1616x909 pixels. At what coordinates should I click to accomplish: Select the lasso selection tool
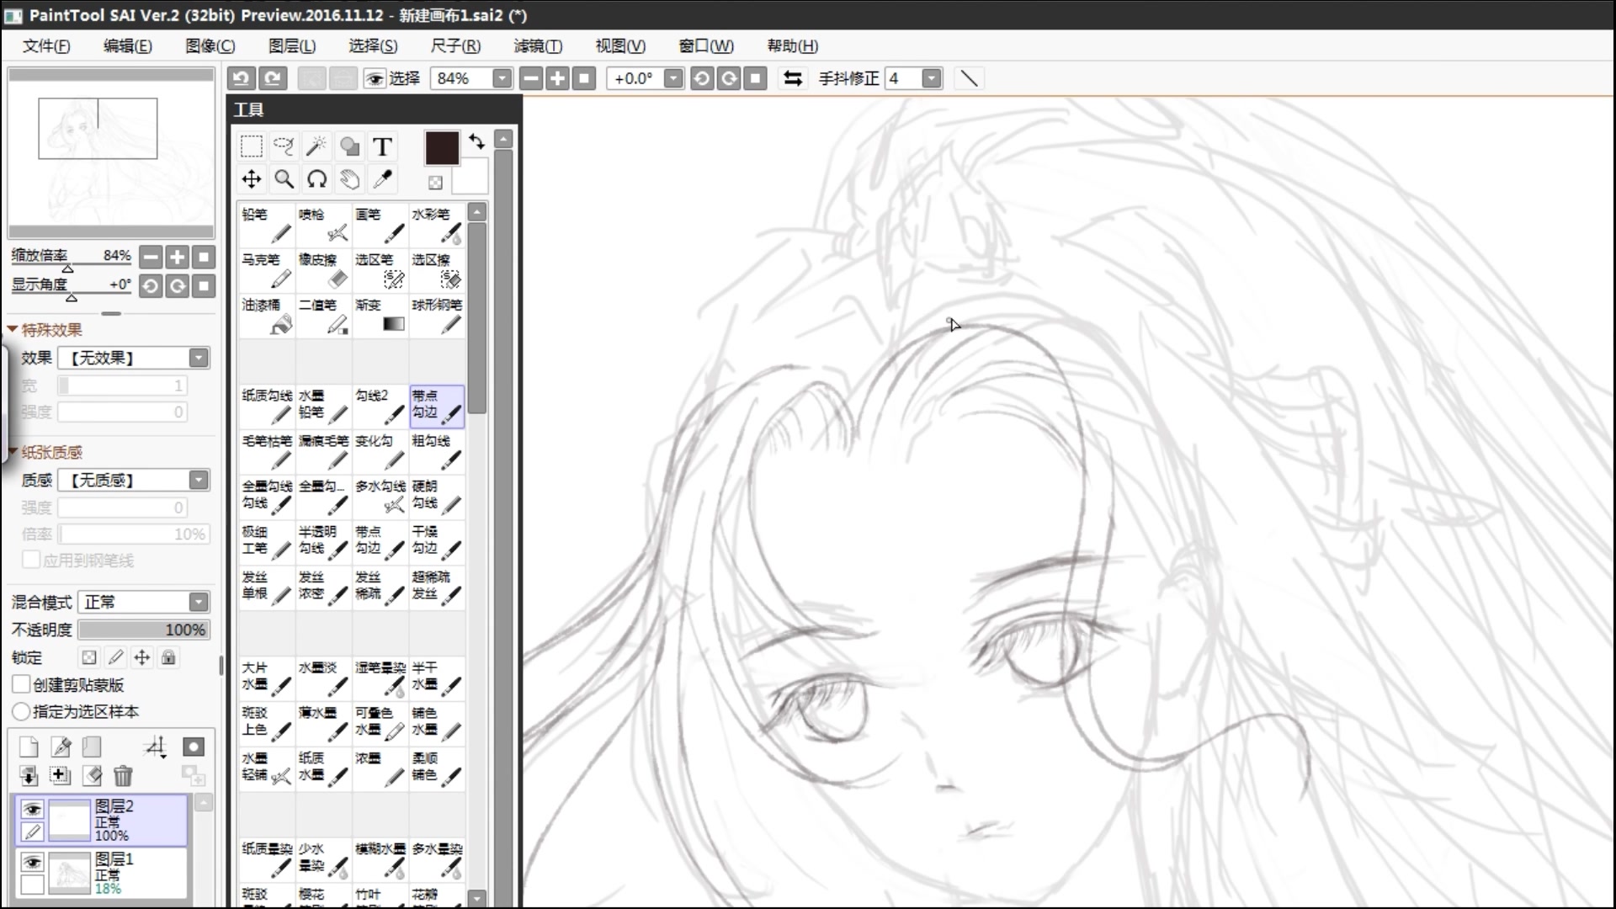(x=284, y=146)
